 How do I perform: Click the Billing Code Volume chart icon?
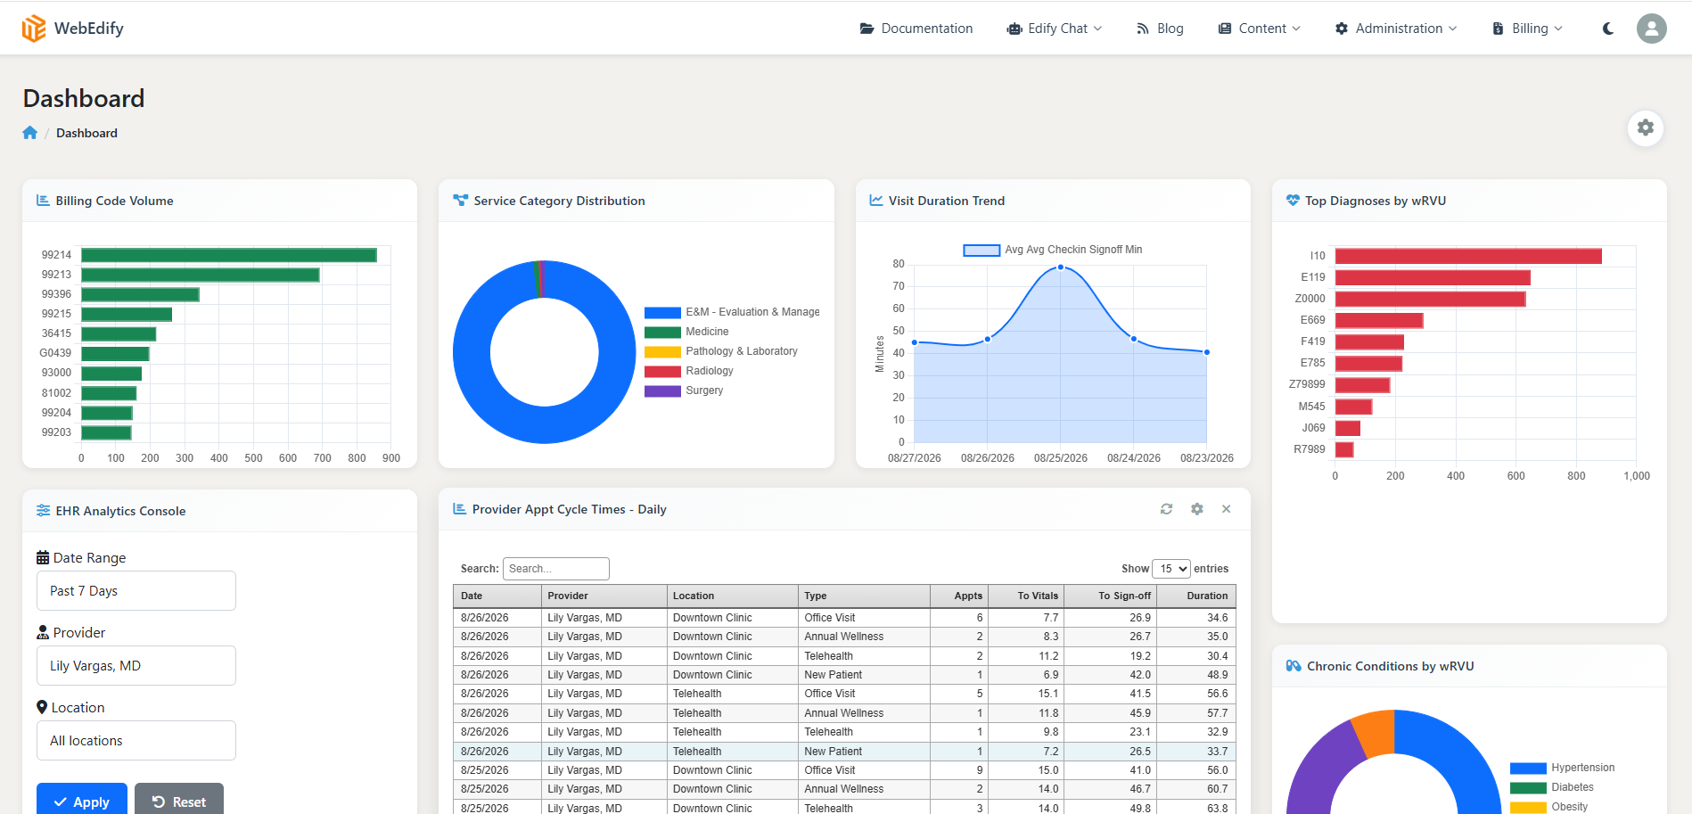tap(43, 201)
